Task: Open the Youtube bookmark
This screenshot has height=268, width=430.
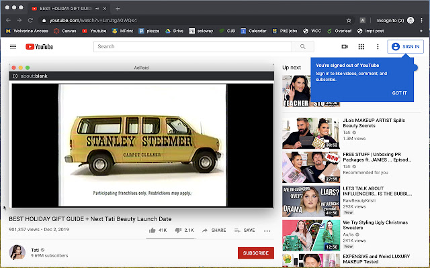Action: coord(94,31)
